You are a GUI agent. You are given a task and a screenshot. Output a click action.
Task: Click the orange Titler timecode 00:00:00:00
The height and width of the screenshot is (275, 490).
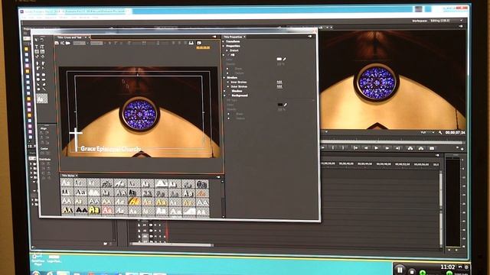(x=203, y=47)
